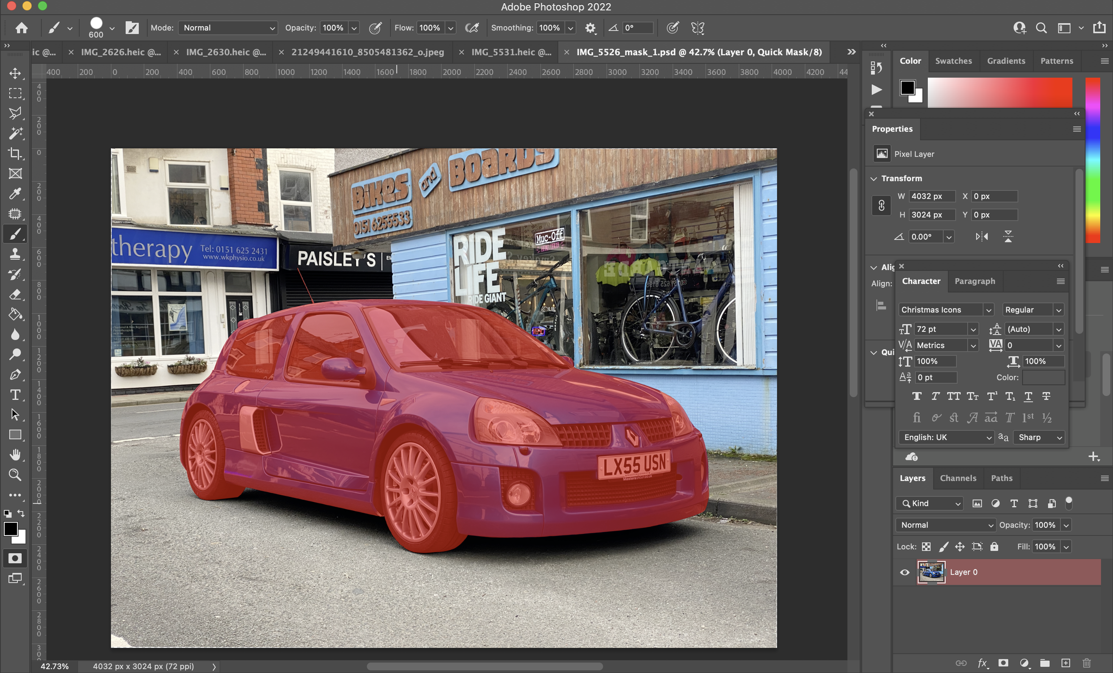Click the add layer mask icon
1113x673 pixels.
[x=1003, y=663]
